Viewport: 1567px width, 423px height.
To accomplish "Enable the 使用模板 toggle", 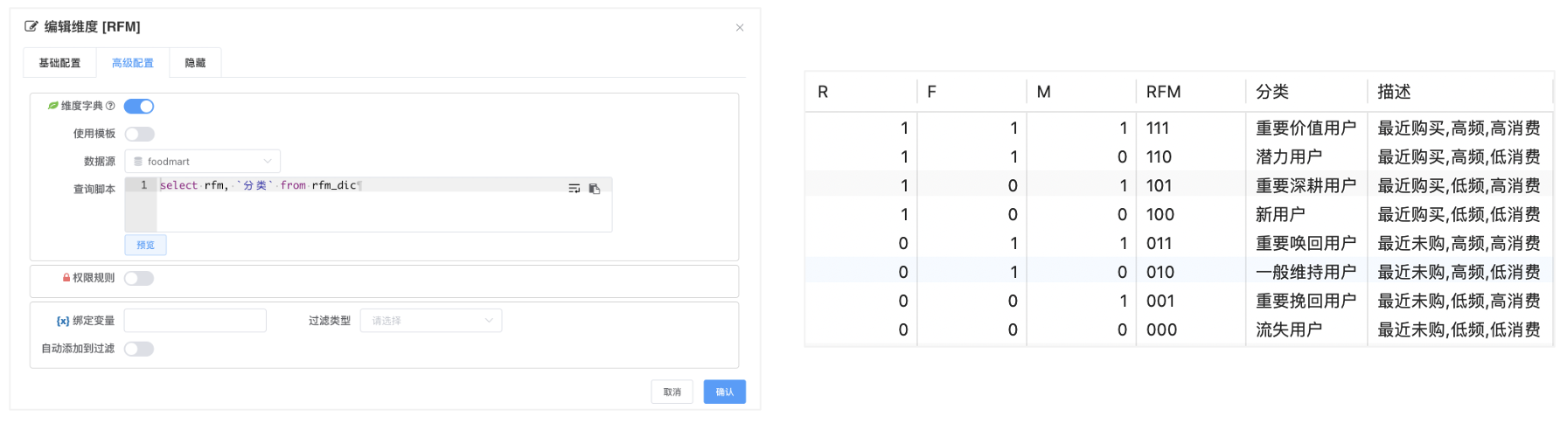I will (x=139, y=134).
